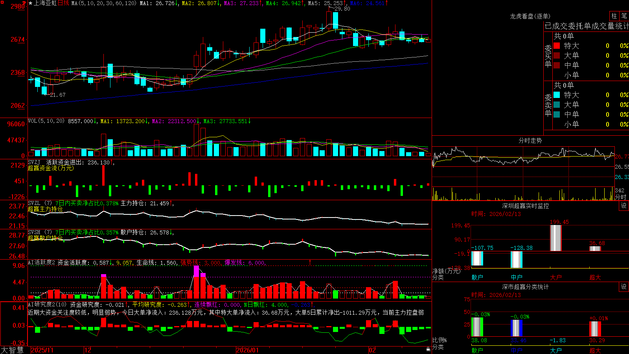Click the 21.67 low price label on the chart

pyautogui.click(x=58, y=95)
